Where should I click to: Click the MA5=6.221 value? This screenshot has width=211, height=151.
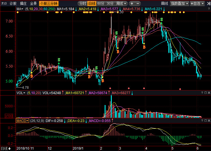(153, 9)
